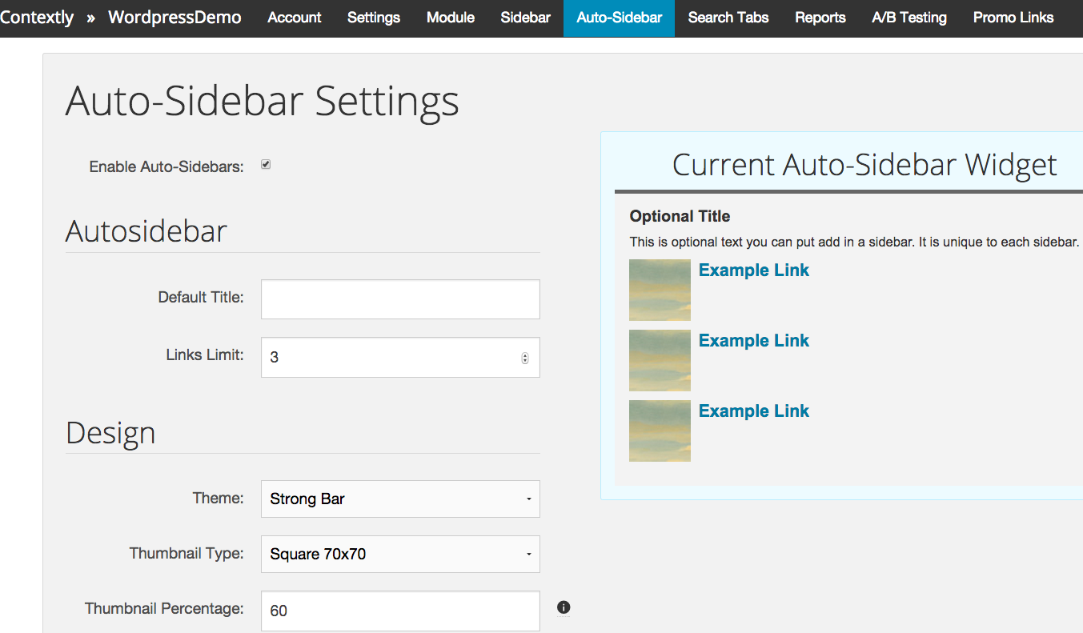Click the Autosidebar section heading
Screen dimensions: 1083x633
click(146, 231)
